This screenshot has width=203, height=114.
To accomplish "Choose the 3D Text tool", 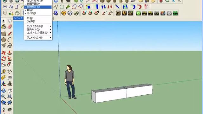I will (x=10, y=84).
